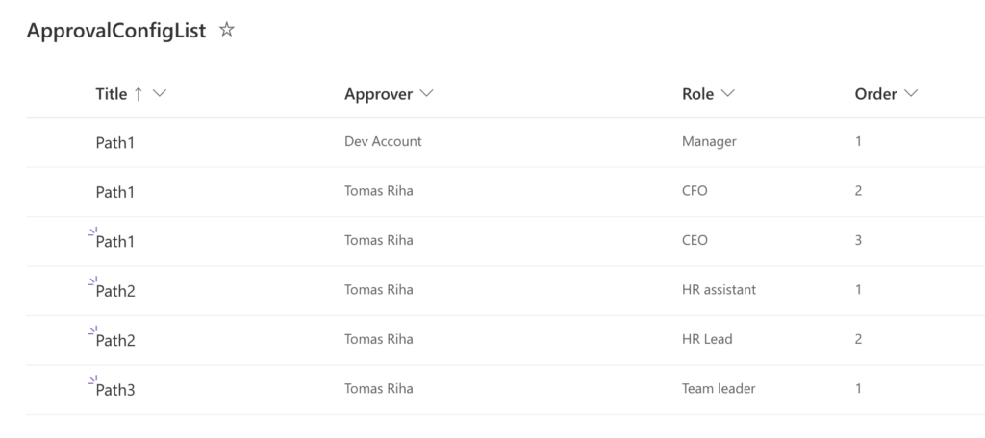Viewport: 985px width, 438px height.
Task: Select Tomas Riha in the CFO row
Action: click(379, 191)
